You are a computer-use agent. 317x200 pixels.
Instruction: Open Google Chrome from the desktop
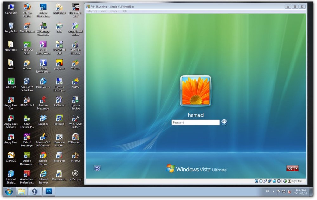(x=43, y=156)
